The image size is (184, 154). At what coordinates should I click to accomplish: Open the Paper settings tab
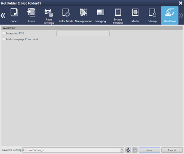[x=14, y=15]
